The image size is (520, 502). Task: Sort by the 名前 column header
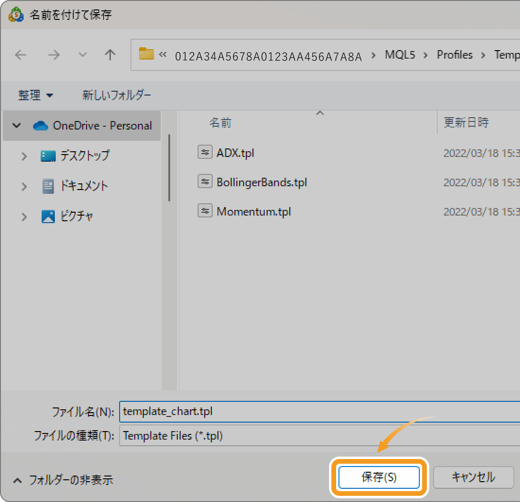tap(220, 123)
